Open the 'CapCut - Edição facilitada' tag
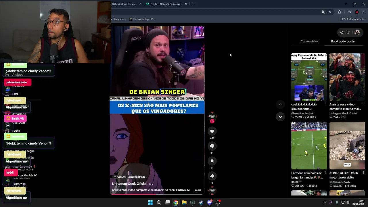Screen dimensions: 368x207 [x=129, y=177]
